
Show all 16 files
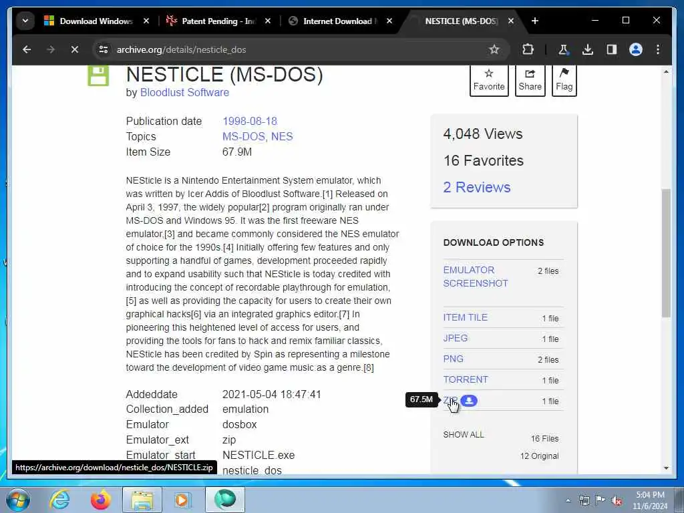(x=464, y=434)
